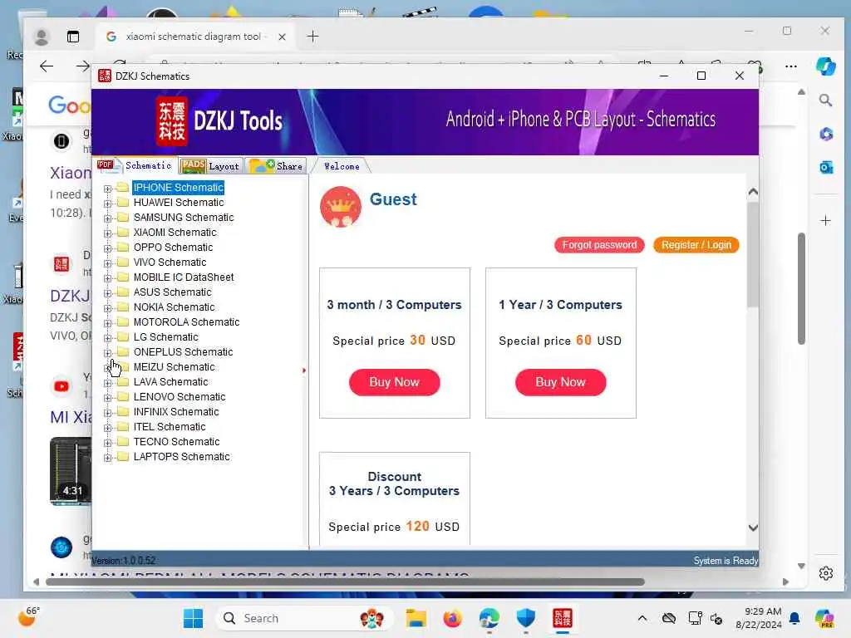The image size is (851, 638).
Task: Click the Guest crown avatar icon
Action: tap(340, 207)
